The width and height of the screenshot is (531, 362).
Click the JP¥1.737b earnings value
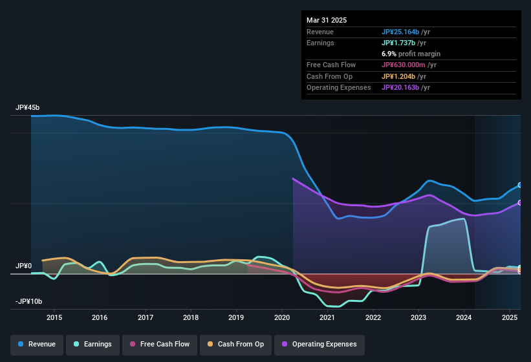[x=398, y=43]
